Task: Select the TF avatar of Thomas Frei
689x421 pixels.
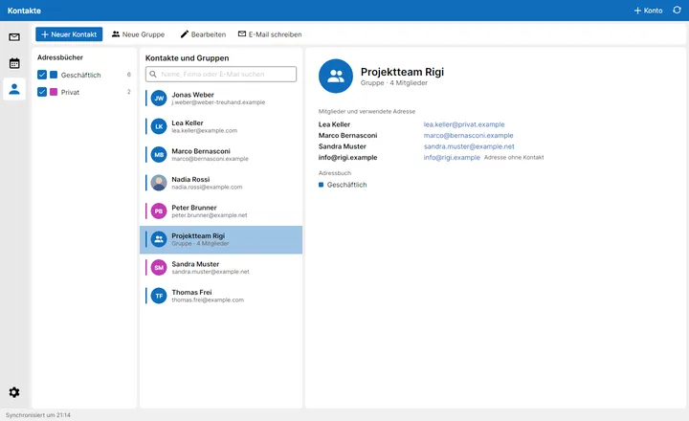Action: coord(159,296)
